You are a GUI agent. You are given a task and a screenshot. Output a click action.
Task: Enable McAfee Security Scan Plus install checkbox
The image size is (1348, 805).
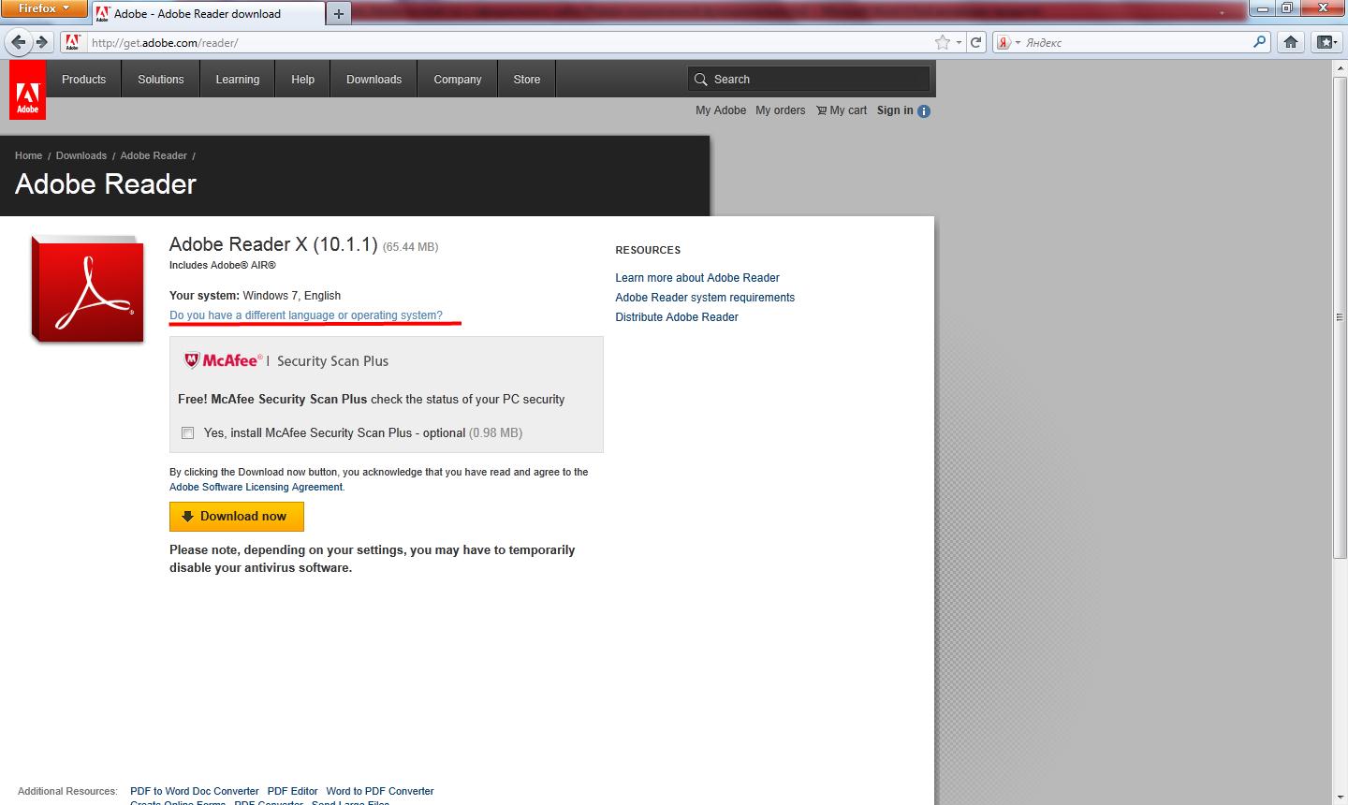pyautogui.click(x=188, y=432)
